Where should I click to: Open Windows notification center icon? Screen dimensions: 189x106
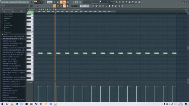pos(186,104)
